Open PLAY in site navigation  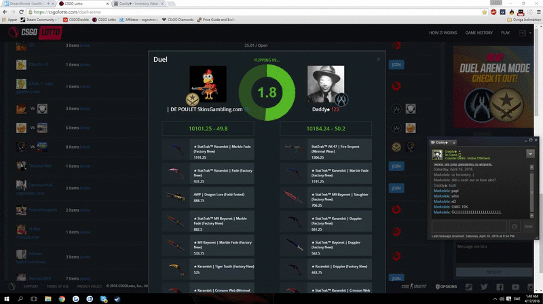505,33
